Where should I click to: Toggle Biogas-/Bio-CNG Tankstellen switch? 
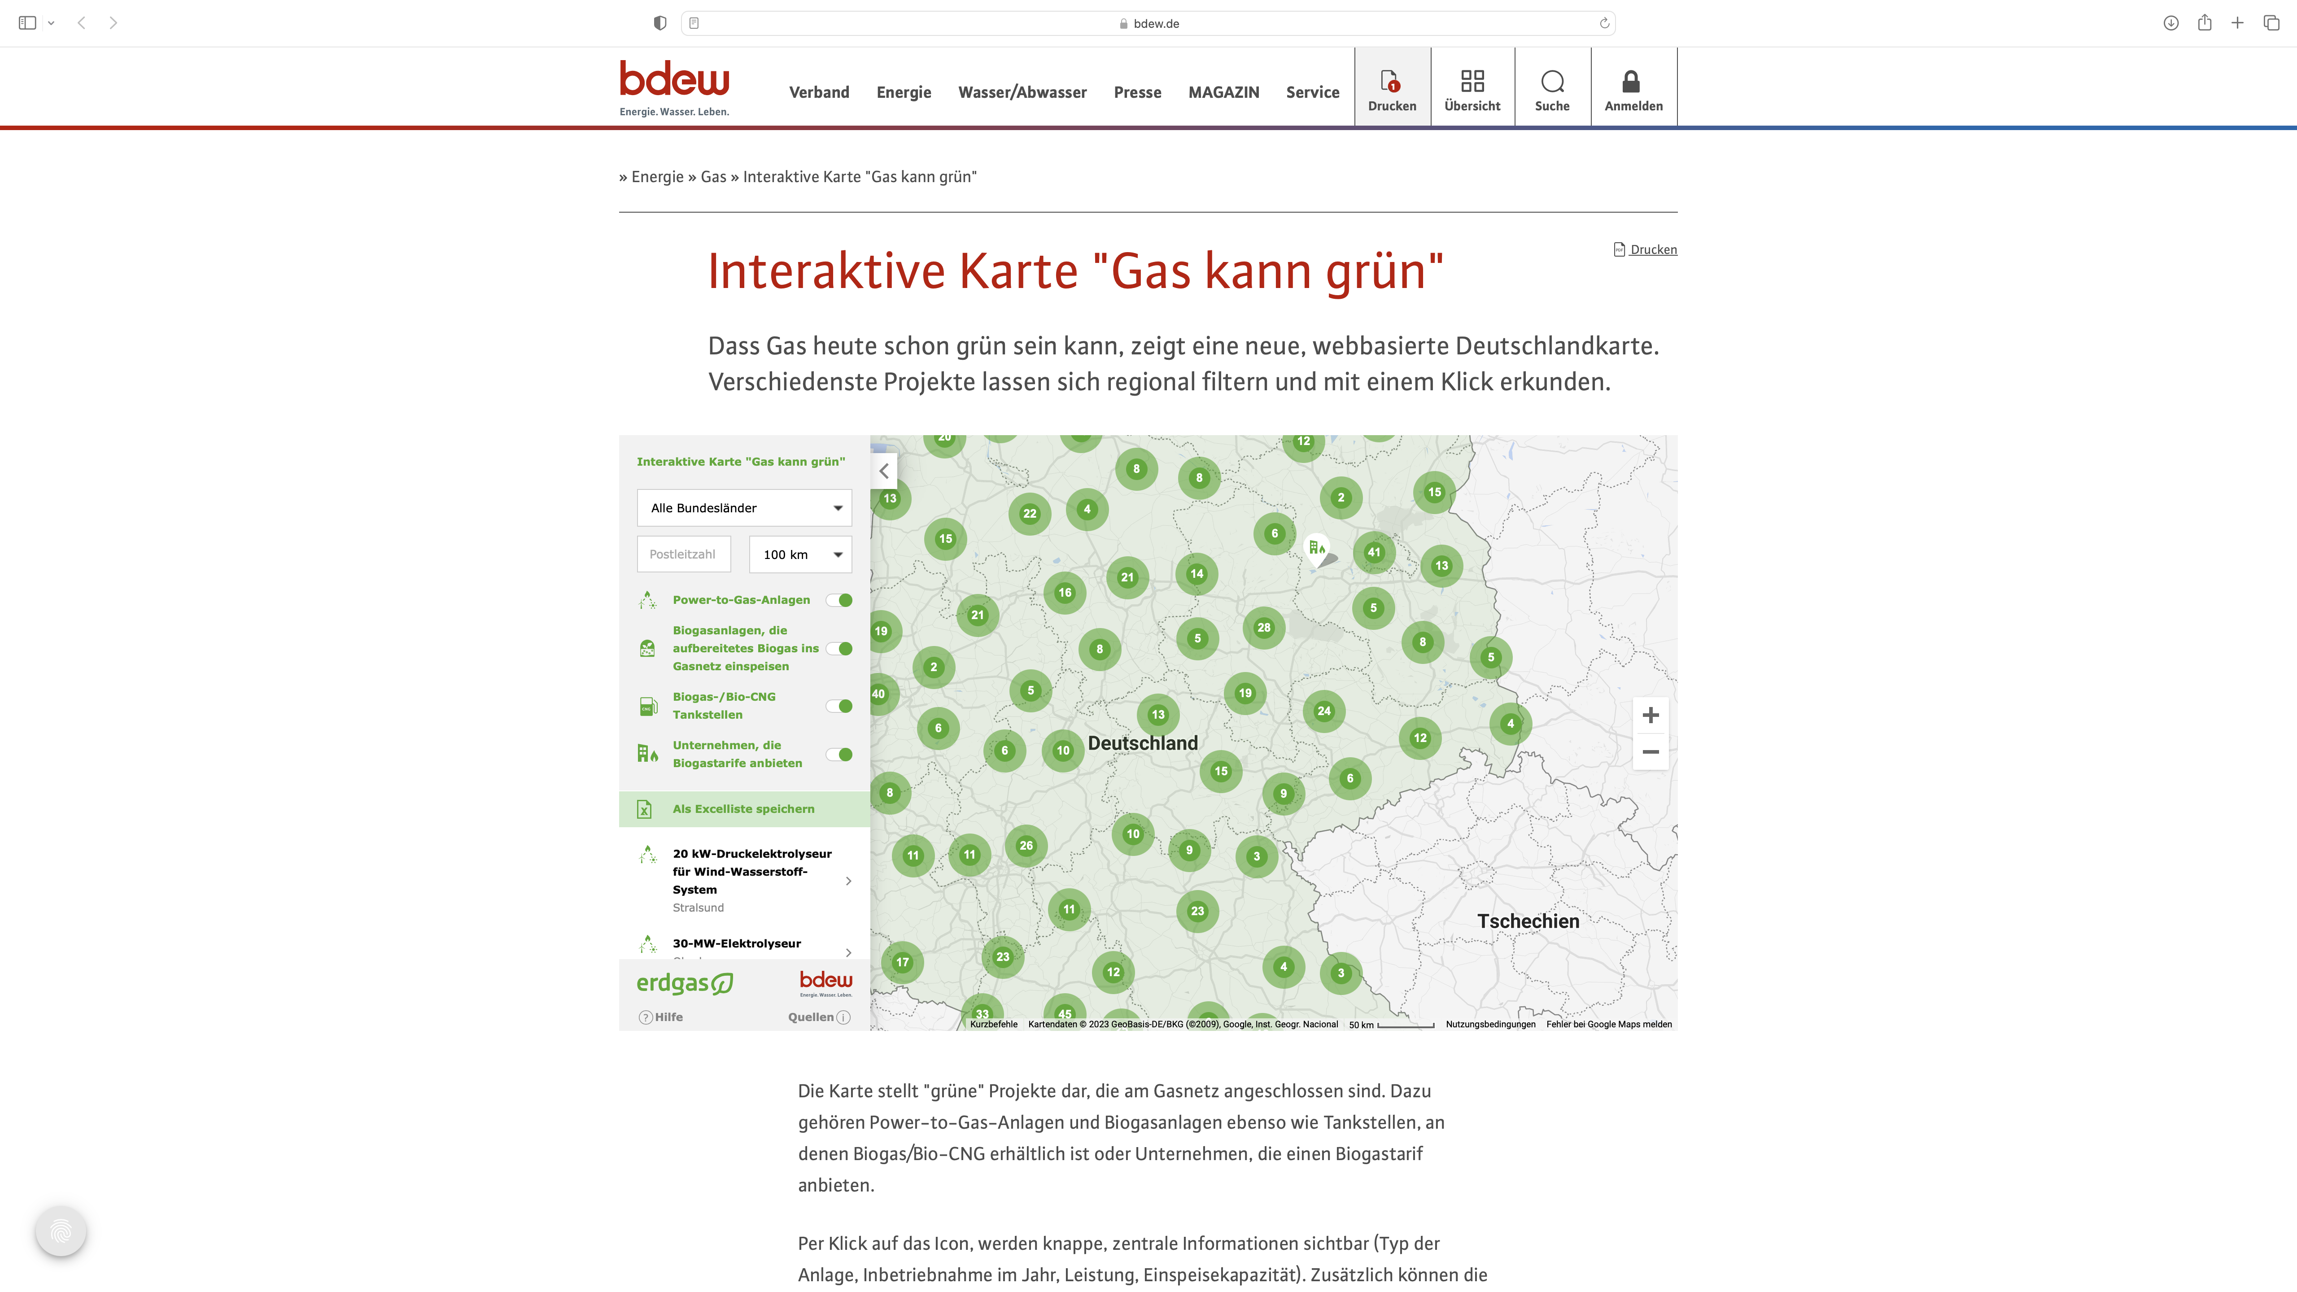(839, 706)
